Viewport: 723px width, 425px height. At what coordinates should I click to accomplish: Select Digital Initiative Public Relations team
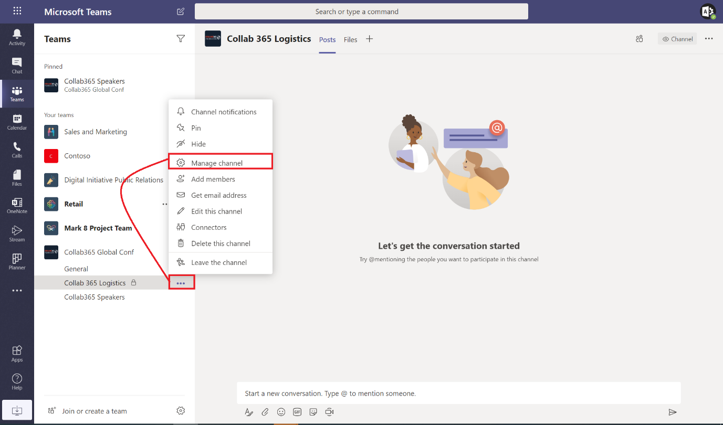coord(105,180)
